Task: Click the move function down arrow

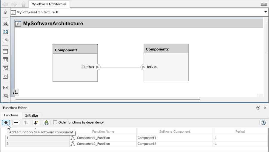Action: (x=36, y=122)
